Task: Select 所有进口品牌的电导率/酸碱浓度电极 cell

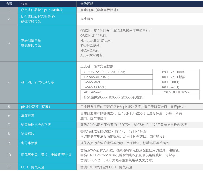Action: [47, 19]
